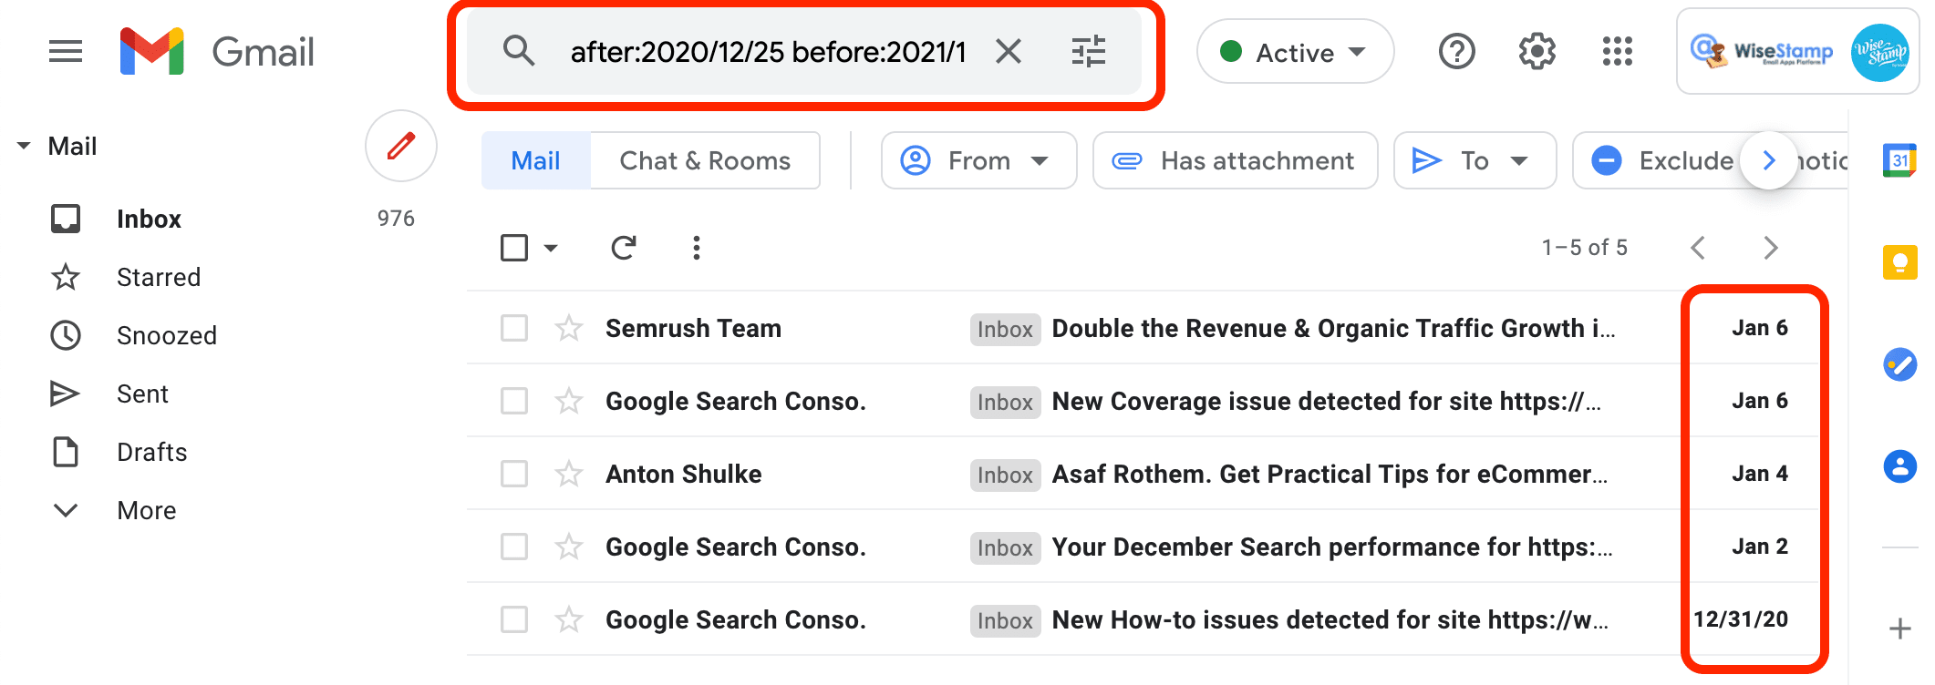Open the main menu hamburger icon
This screenshot has width=1935, height=685.
(66, 52)
